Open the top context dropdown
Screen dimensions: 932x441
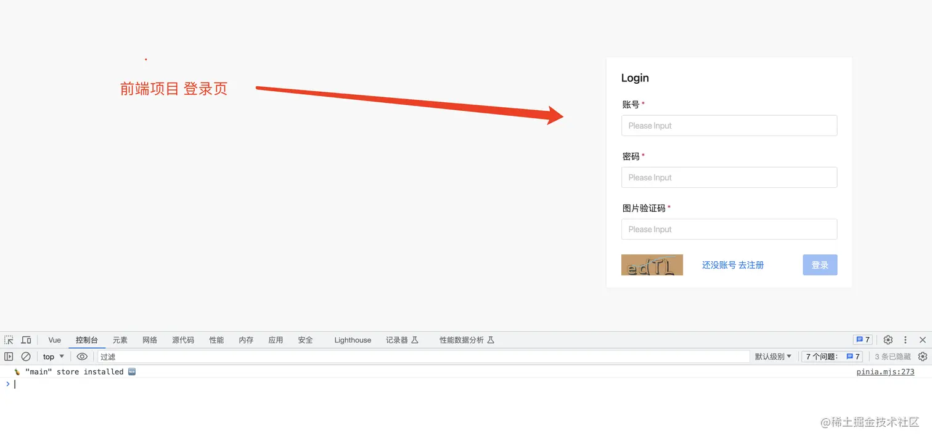tap(54, 357)
